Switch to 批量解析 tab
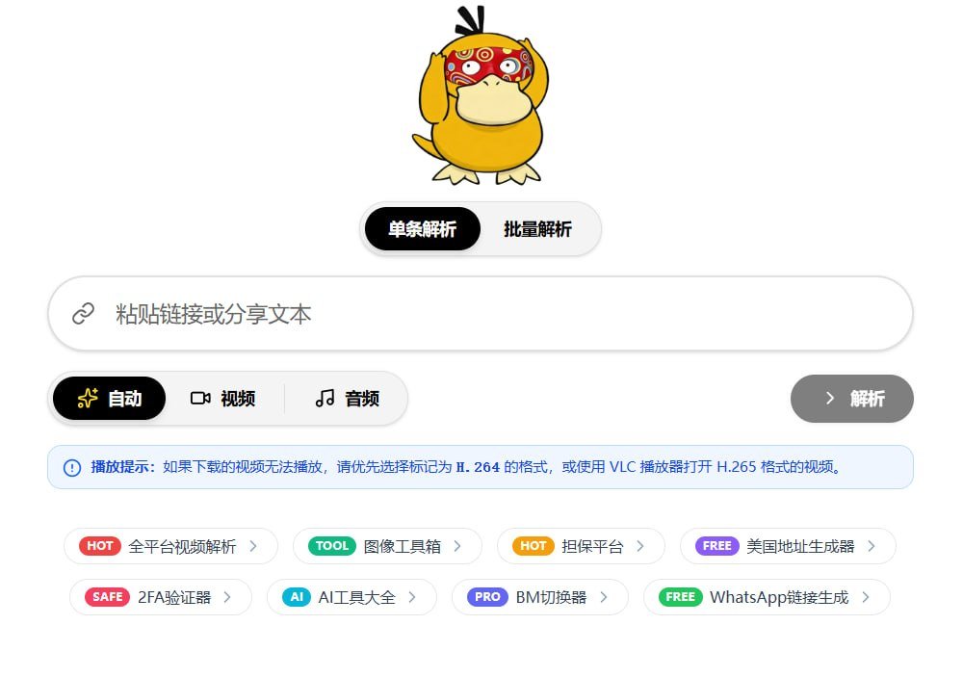This screenshot has height=677, width=963. 537,229
